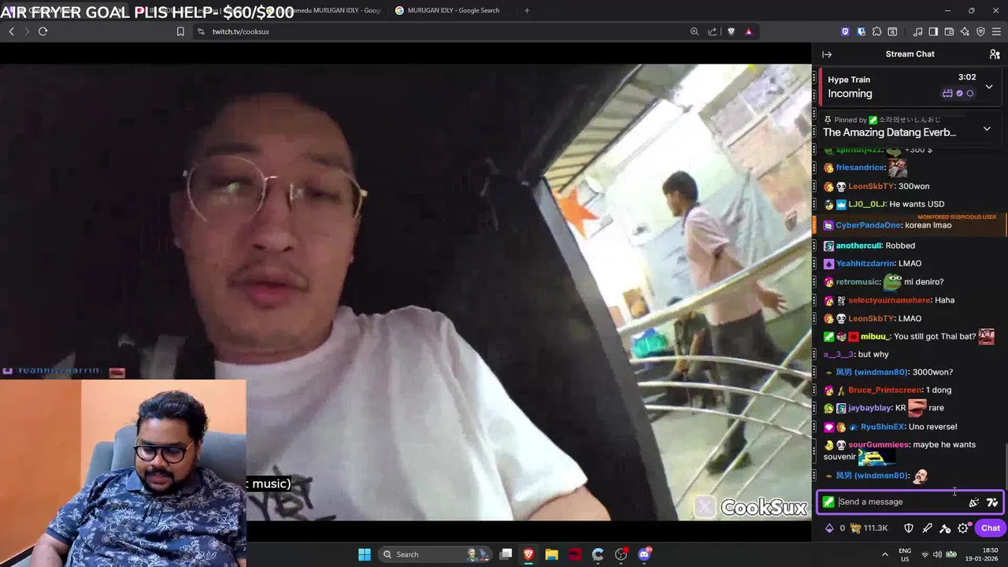This screenshot has width=1008, height=567.
Task: Toggle the browser sidebar panel icon
Action: (x=933, y=31)
